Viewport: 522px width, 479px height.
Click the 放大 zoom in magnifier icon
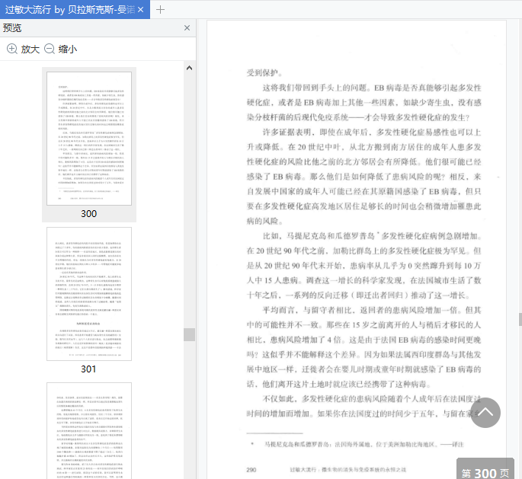pos(12,49)
